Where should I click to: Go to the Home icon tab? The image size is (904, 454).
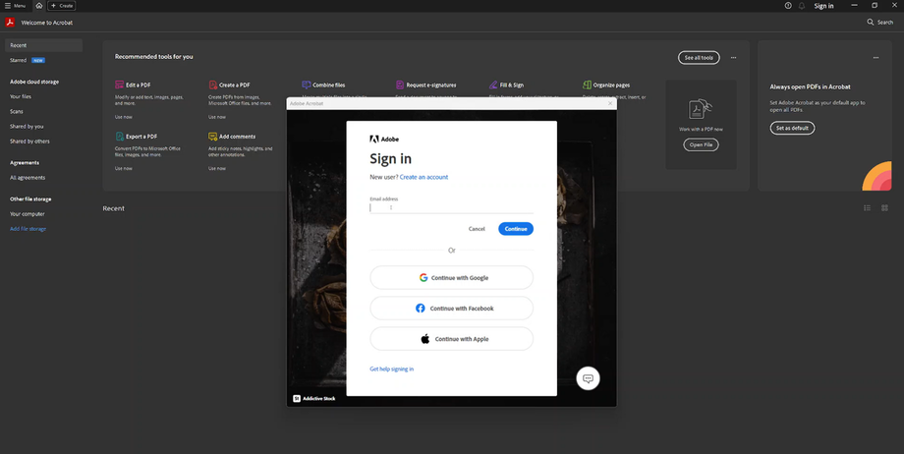[38, 6]
